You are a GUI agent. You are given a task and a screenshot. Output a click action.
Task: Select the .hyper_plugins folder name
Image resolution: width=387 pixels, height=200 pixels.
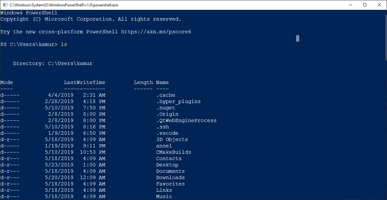(x=178, y=101)
